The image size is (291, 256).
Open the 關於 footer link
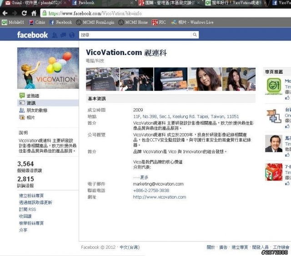pyautogui.click(x=211, y=247)
